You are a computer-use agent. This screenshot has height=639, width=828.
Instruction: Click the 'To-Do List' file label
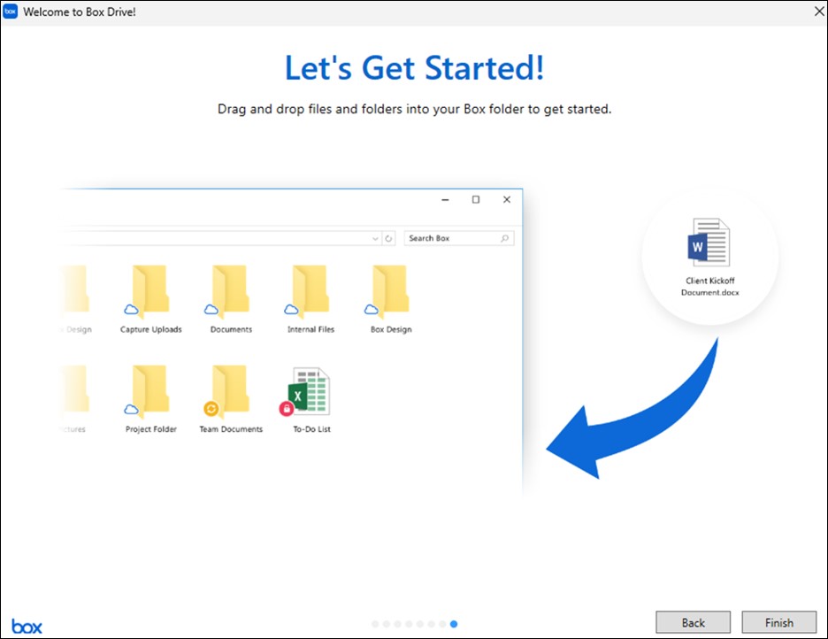[311, 429]
